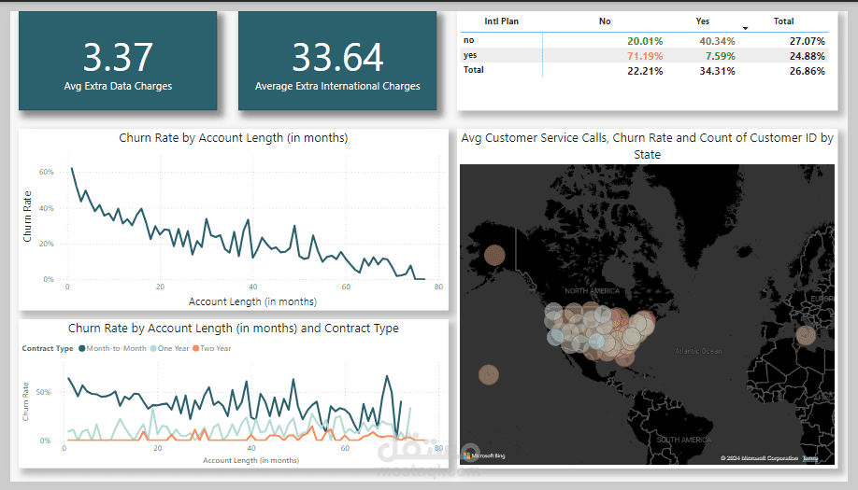Select the 'no' row header in matrix
This screenshot has height=490, width=858.
coord(469,41)
